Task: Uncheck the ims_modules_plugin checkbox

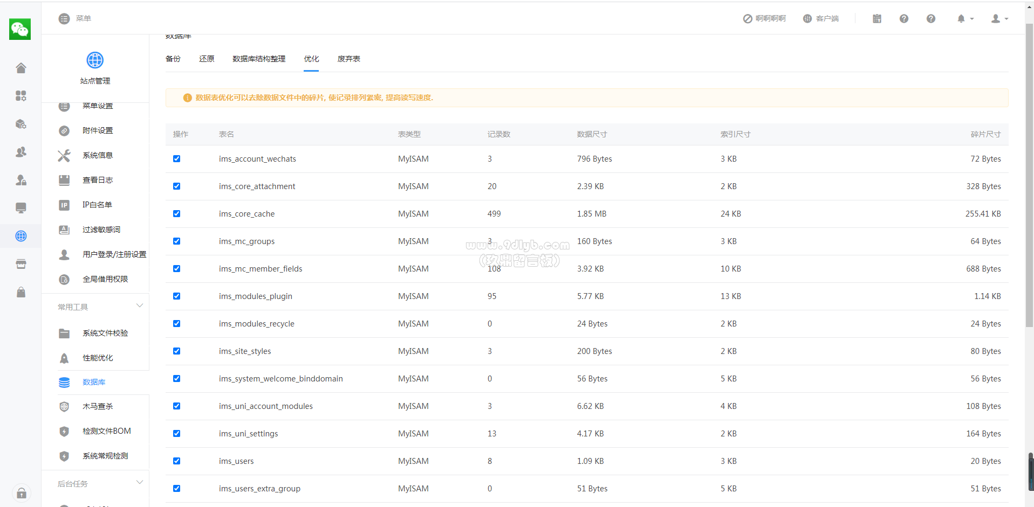Action: tap(176, 296)
